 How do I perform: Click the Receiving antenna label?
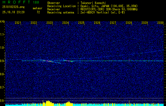click(61, 12)
